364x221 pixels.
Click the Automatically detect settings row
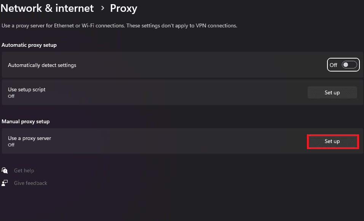[x=152, y=65]
